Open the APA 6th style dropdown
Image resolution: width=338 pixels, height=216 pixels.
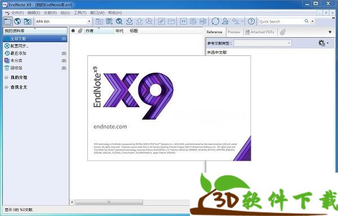pos(63,21)
